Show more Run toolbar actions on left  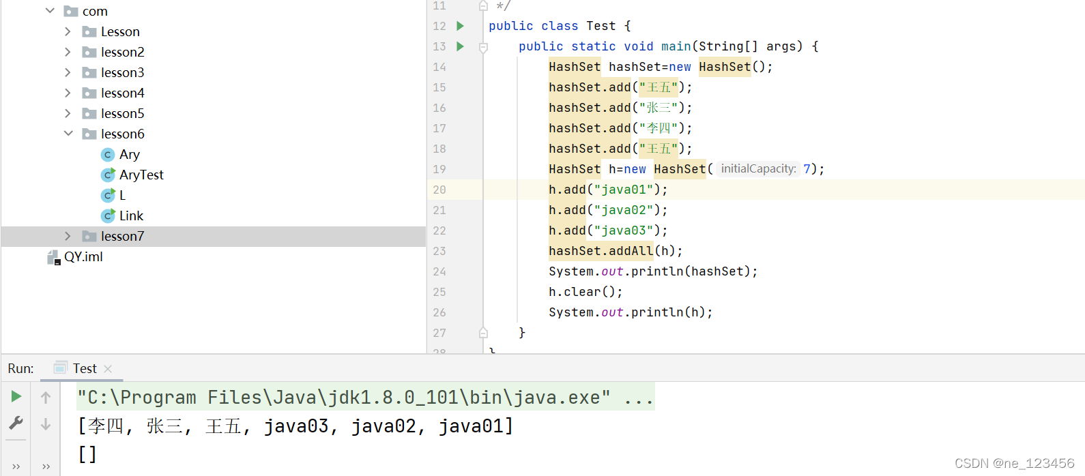(x=16, y=466)
